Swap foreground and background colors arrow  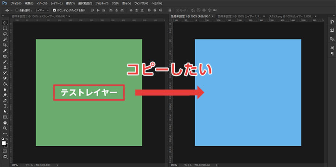click(x=6, y=139)
